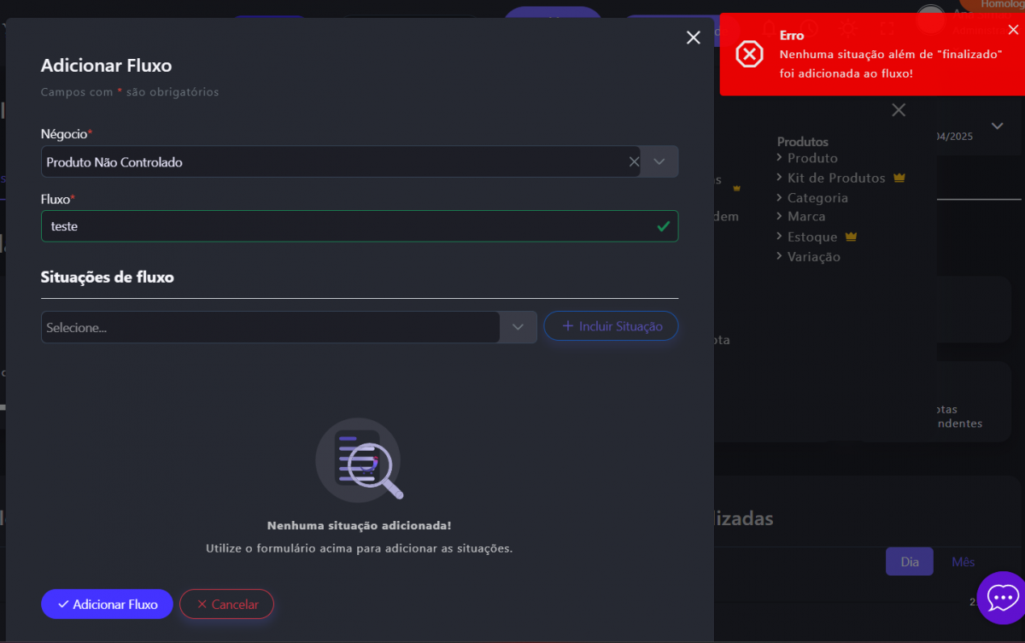Image resolution: width=1025 pixels, height=643 pixels.
Task: Open Variação menu item
Action: pos(813,256)
